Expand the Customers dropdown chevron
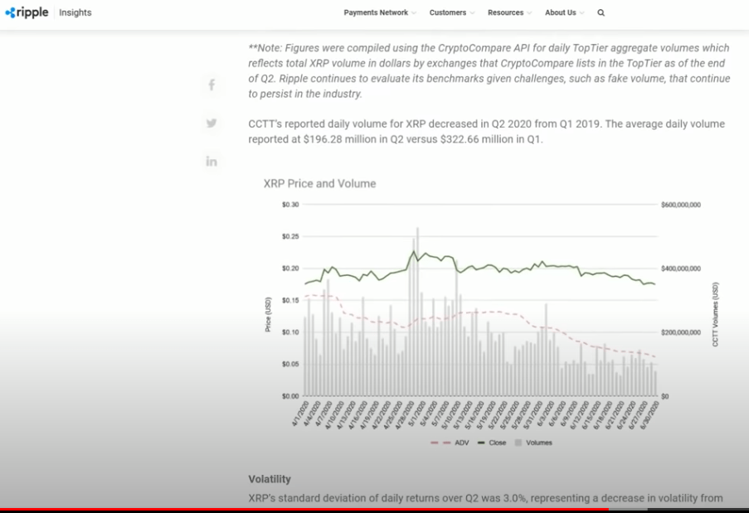Image resolution: width=749 pixels, height=513 pixels. [473, 13]
